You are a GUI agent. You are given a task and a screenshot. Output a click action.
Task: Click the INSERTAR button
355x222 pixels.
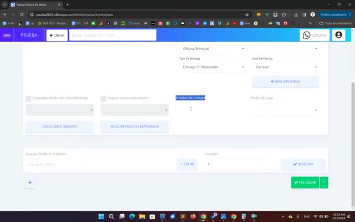pyautogui.click(x=303, y=164)
